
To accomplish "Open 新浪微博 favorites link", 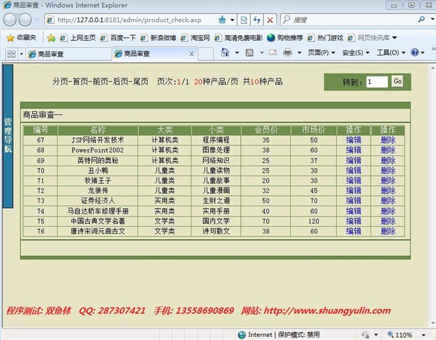I will tap(158, 38).
